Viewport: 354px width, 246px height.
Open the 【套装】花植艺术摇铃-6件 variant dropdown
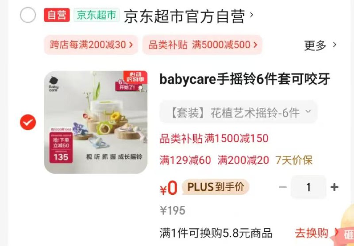pyautogui.click(x=239, y=112)
